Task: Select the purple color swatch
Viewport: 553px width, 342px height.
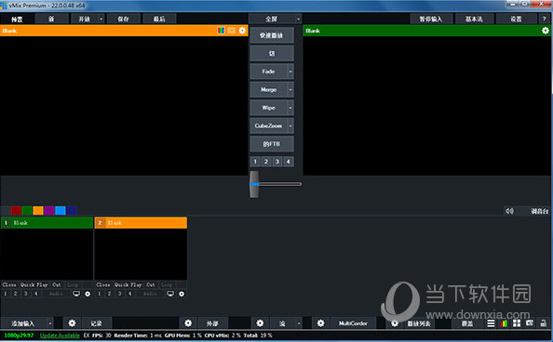Action: 49,211
